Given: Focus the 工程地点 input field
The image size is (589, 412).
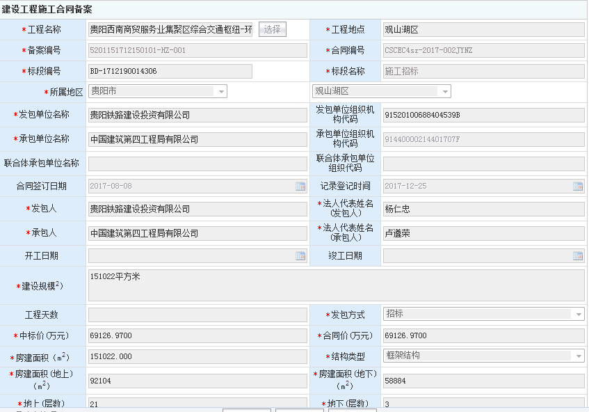Looking at the screenshot, I should (483, 30).
